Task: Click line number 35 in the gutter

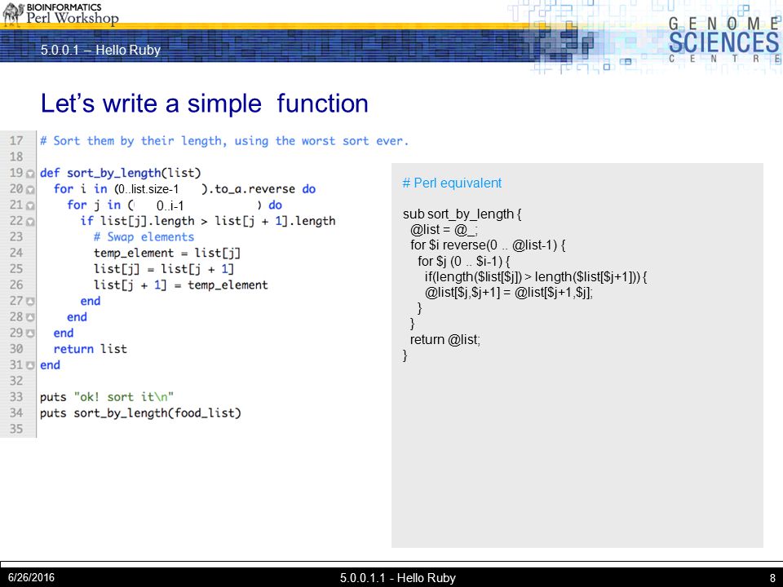Action: pos(16,429)
